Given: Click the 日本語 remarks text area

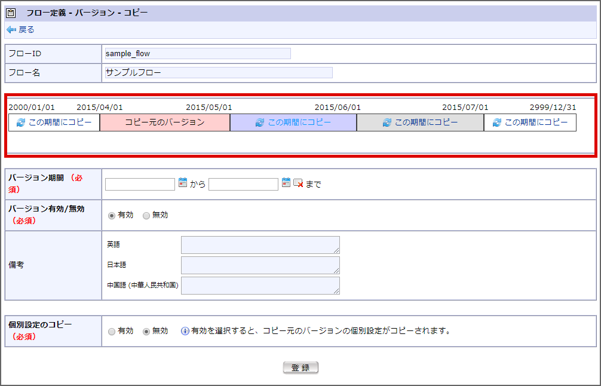Looking at the screenshot, I should click(x=260, y=265).
